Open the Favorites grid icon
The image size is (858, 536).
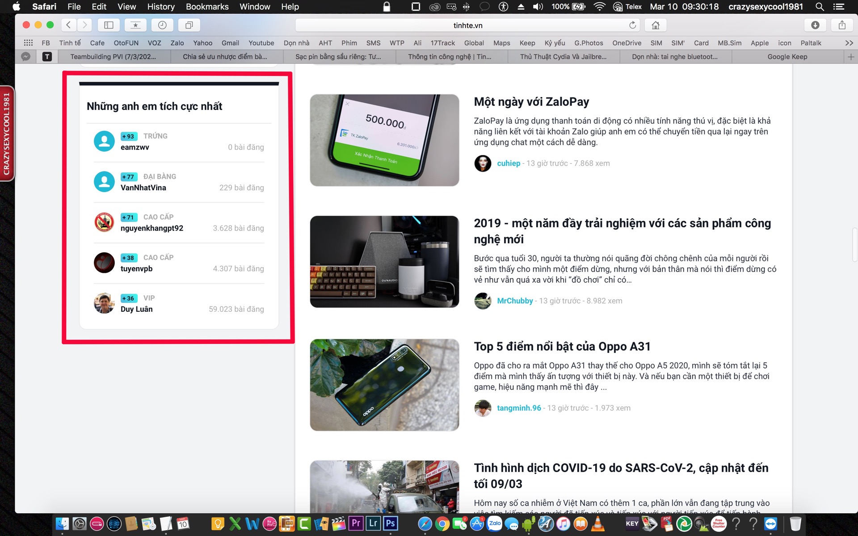coord(28,43)
